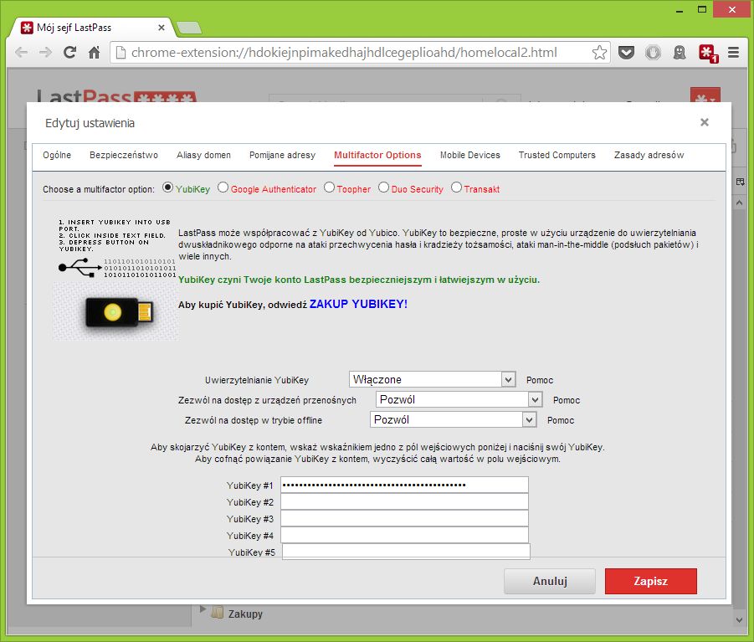Image resolution: width=754 pixels, height=642 pixels.
Task: Open the Pomijane adresy tab
Action: coord(282,155)
